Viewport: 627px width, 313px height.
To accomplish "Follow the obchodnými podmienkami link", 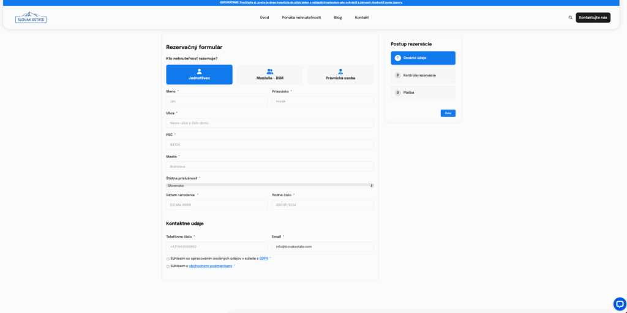I will click(210, 266).
